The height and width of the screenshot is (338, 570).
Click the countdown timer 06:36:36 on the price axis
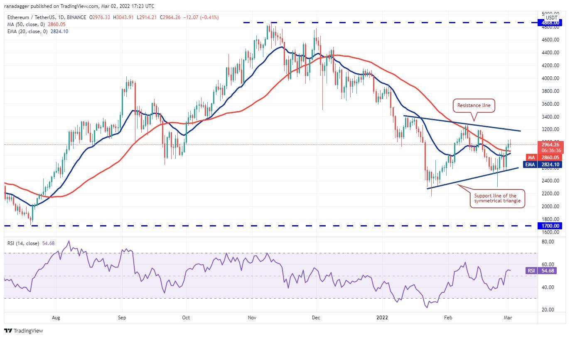(x=550, y=151)
